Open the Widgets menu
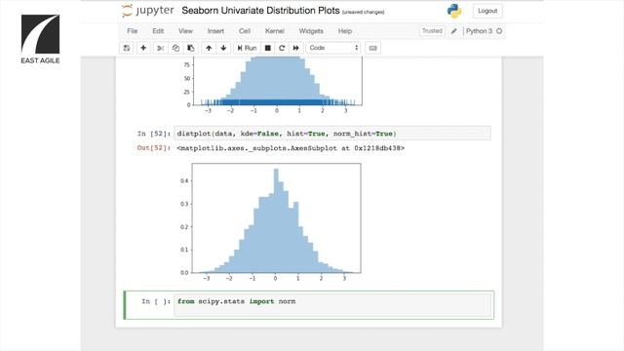The width and height of the screenshot is (624, 351). [311, 31]
